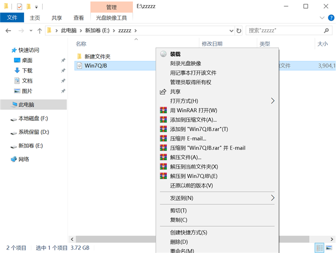Open the address bar history dropdown
This screenshot has height=253, width=336.
tap(231, 31)
